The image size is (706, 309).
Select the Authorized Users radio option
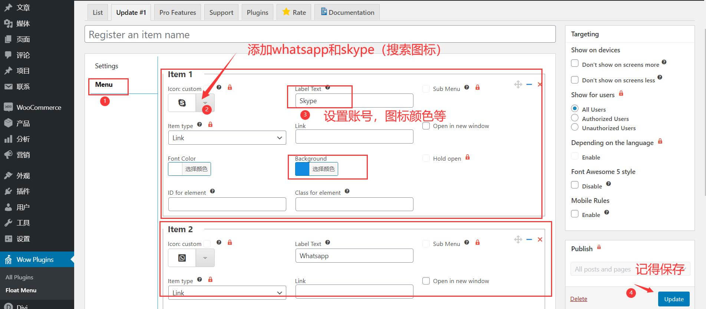[575, 118]
